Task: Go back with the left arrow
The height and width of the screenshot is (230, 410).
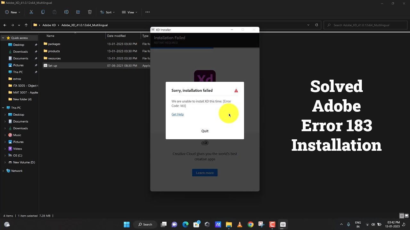Action: (x=5, y=25)
